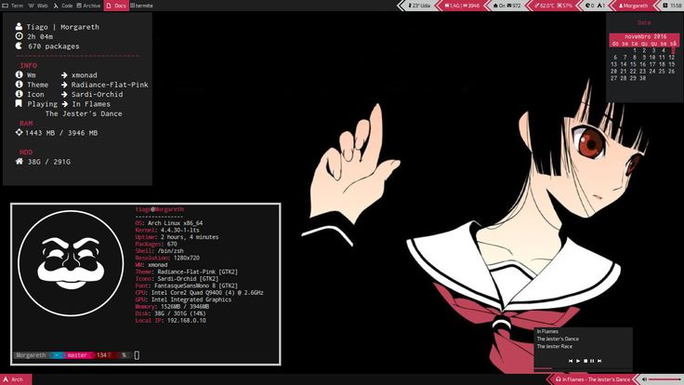Screen dimensions: 684x385
Task: Click 'The Jester Race' album text in popup
Action: 555,346
